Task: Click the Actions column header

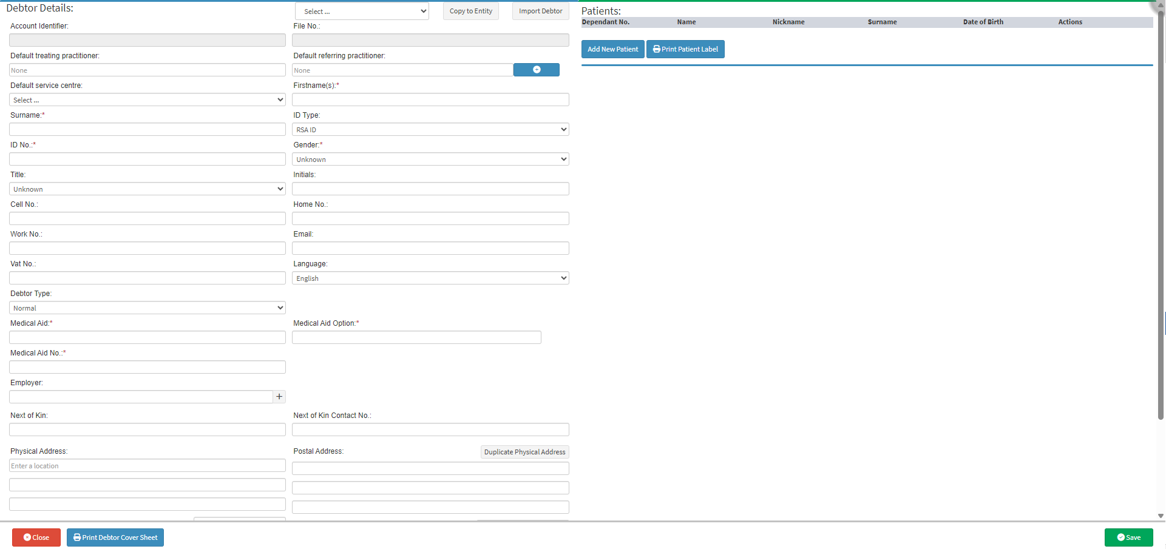Action: (1070, 22)
